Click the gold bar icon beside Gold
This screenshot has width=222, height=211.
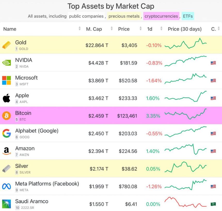[7, 45]
